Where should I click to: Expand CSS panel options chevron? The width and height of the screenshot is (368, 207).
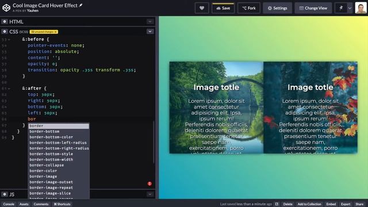[x=150, y=32]
